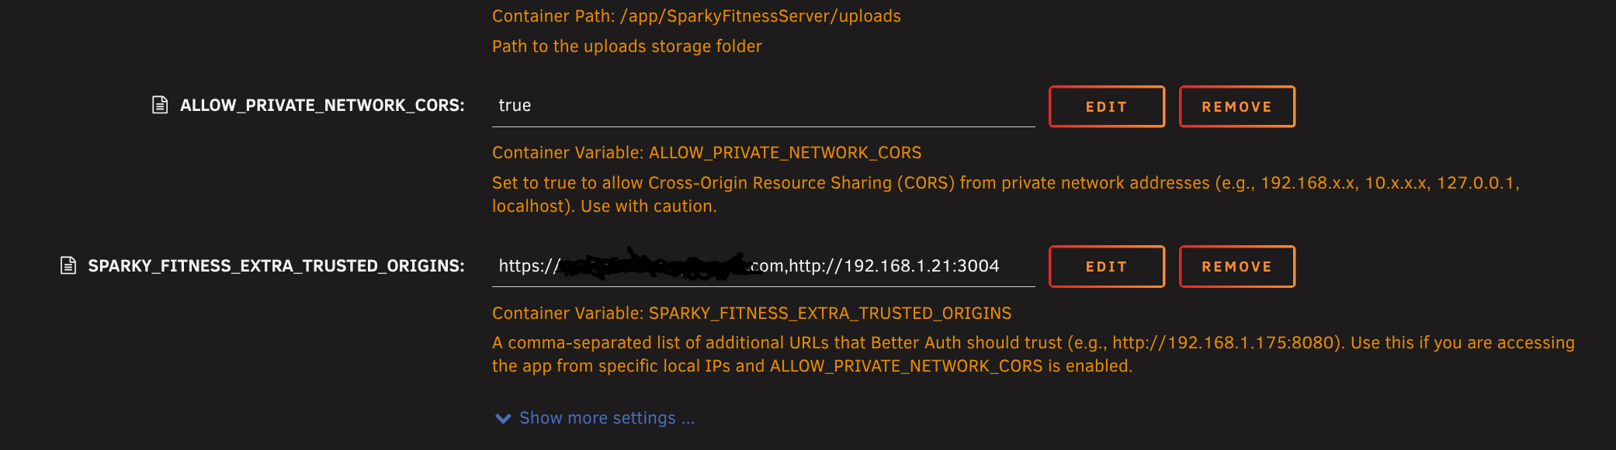
Task: Click the Container Variable: SPARKY_FITNESS_EXTRA_TRUSTED_ORIGINS text
Action: tap(752, 313)
